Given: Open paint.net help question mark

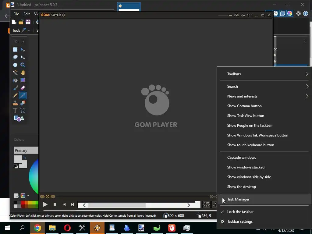Looking at the screenshot, I should (306, 13).
